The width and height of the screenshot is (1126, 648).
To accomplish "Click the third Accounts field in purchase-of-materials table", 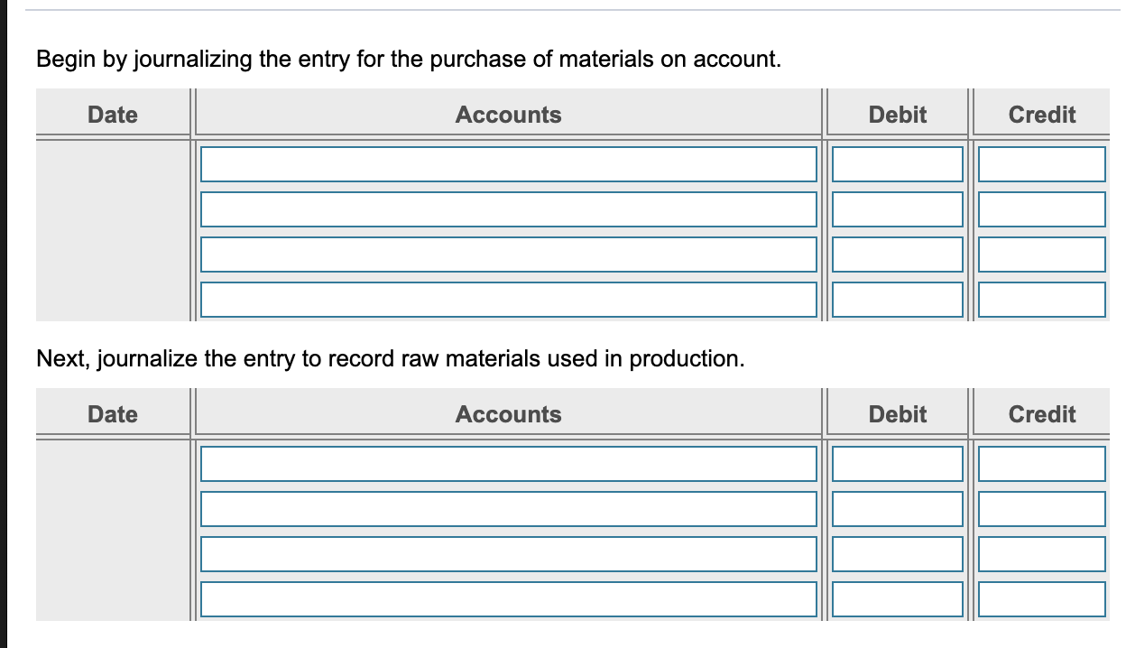I will coord(509,254).
